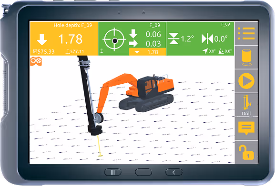
Task: Tap the tablet recent apps button
Action: pyautogui.click(x=113, y=172)
